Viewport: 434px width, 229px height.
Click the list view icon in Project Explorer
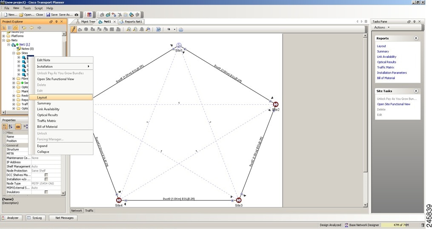tap(10, 28)
